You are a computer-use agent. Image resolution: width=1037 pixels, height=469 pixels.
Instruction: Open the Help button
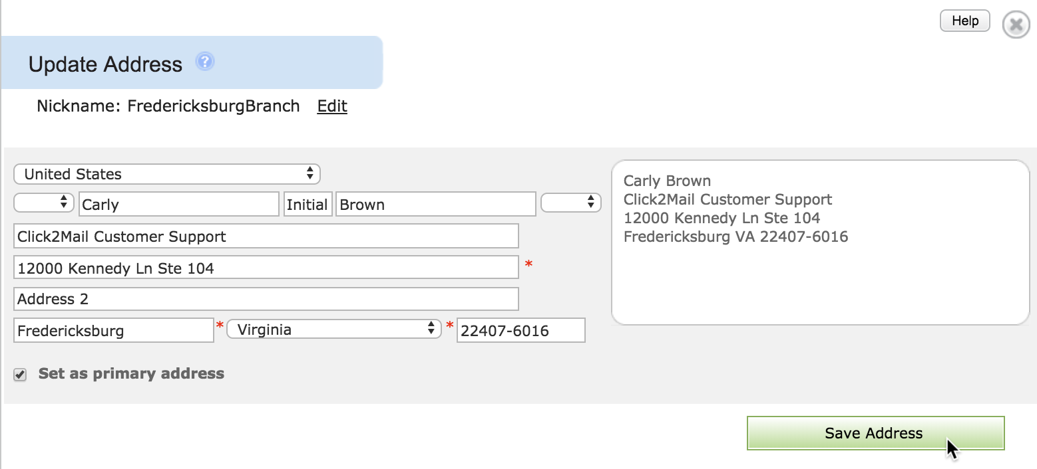coord(964,21)
